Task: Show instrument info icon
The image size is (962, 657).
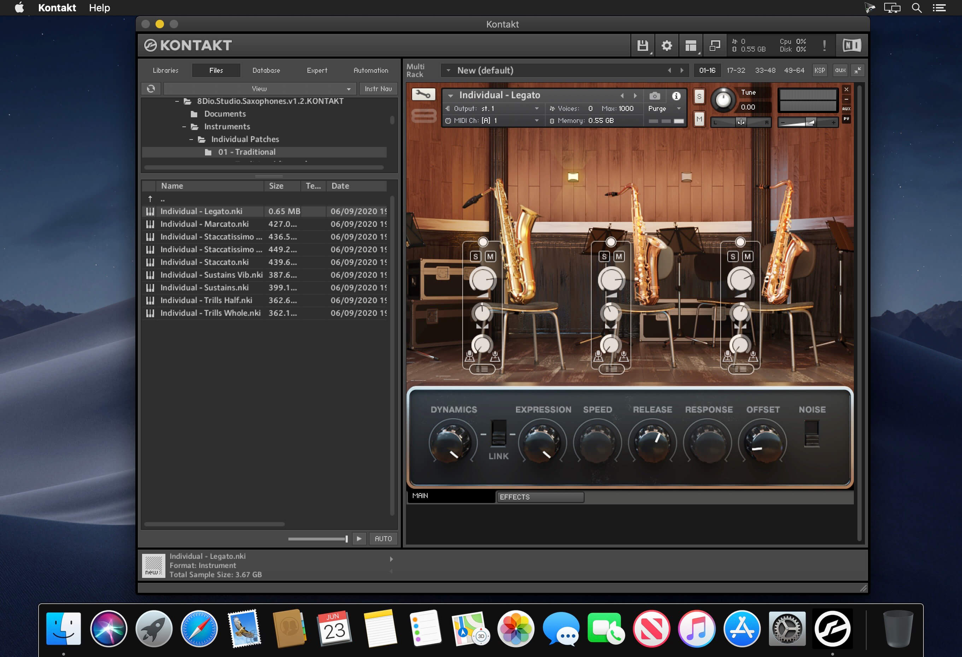Action: [676, 96]
